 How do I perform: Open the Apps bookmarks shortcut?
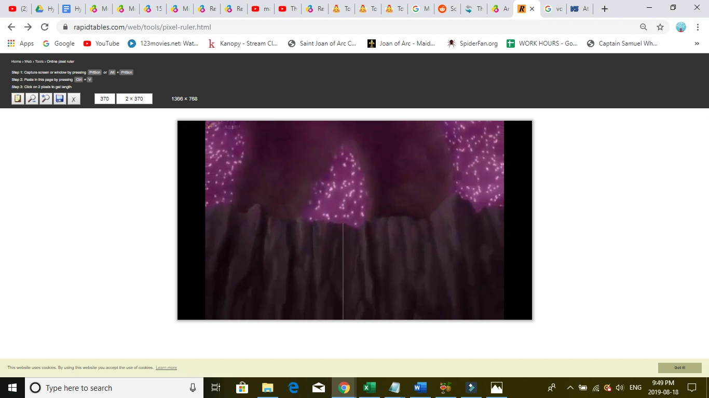[21, 44]
